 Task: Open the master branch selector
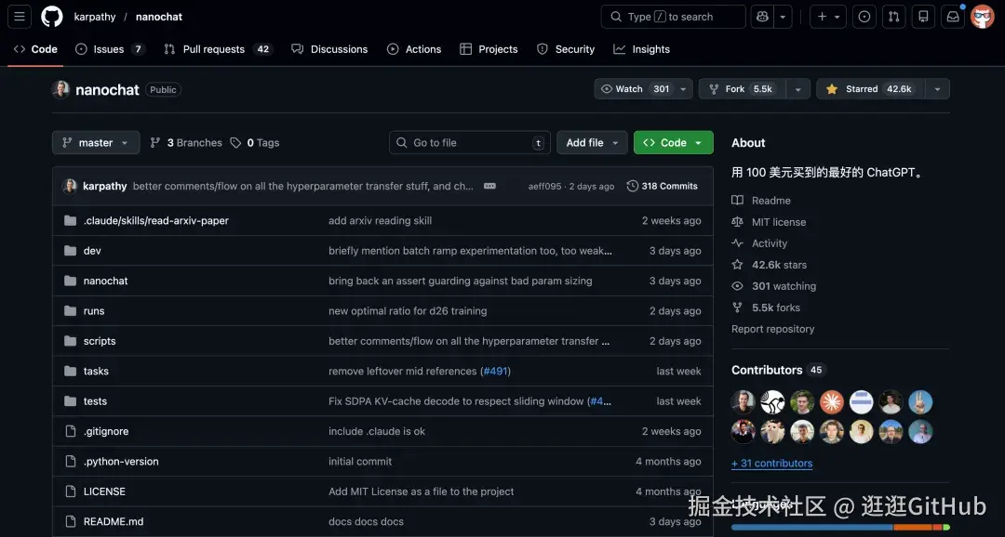[x=96, y=143]
